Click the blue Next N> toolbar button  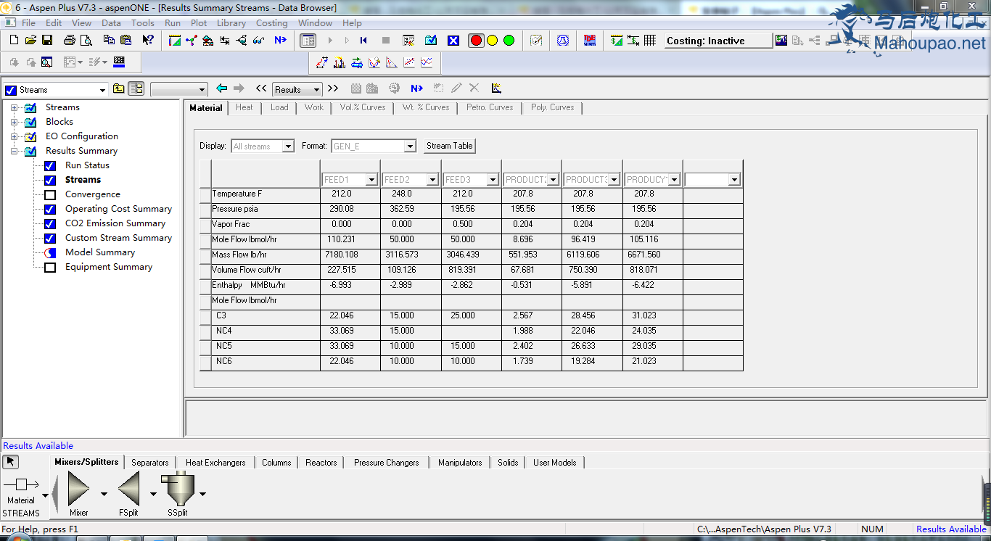280,41
